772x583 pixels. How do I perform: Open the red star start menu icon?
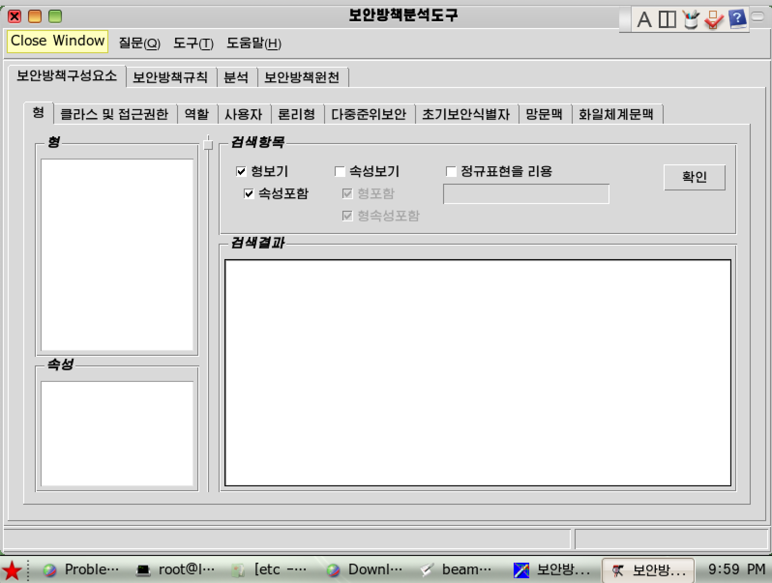click(12, 570)
